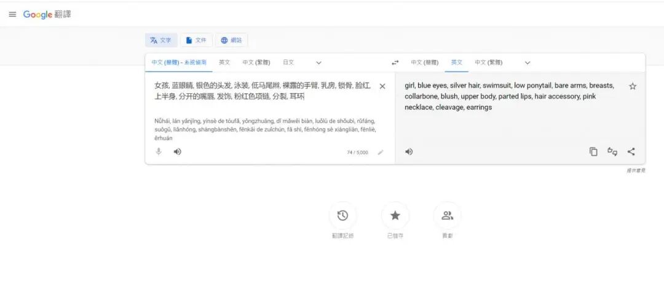Choose 英文 as the source language

tap(224, 63)
